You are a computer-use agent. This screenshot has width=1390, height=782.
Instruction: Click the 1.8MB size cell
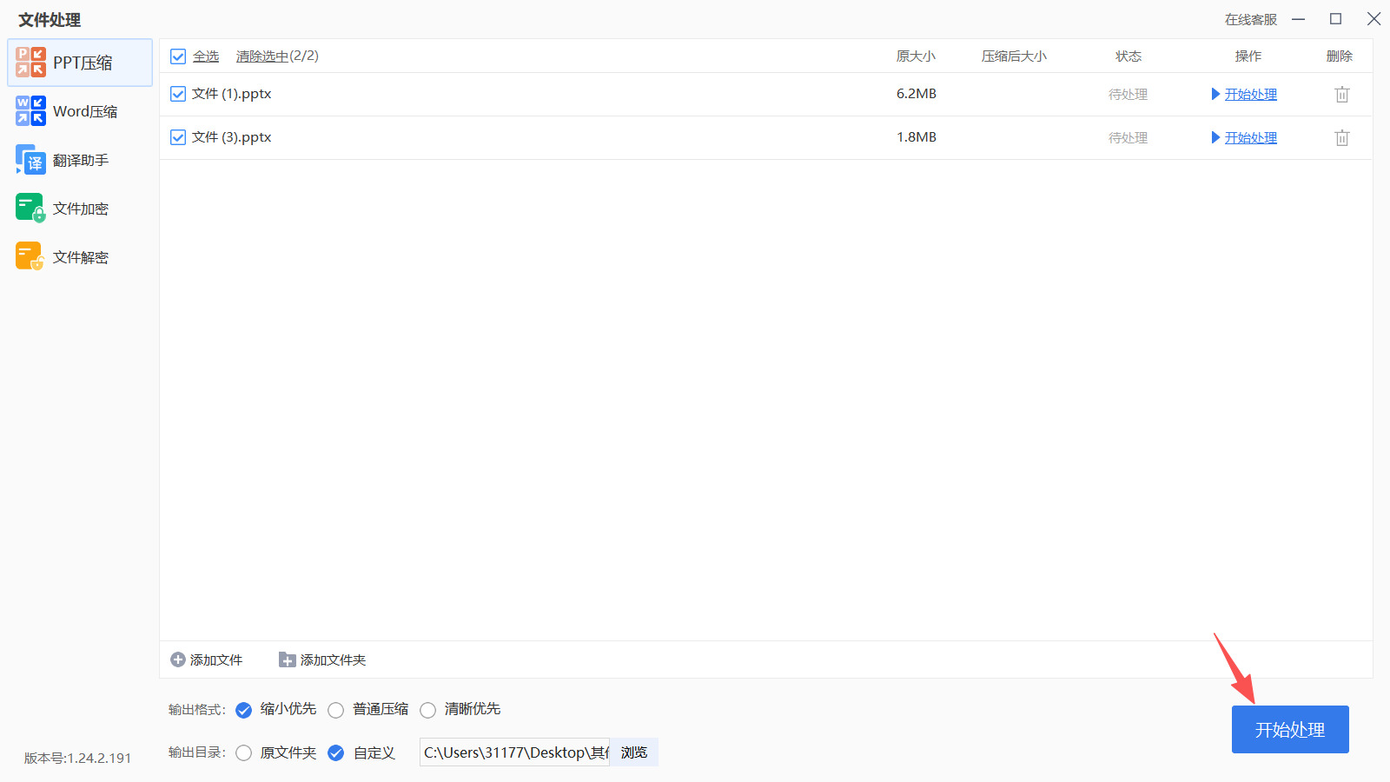click(x=917, y=137)
